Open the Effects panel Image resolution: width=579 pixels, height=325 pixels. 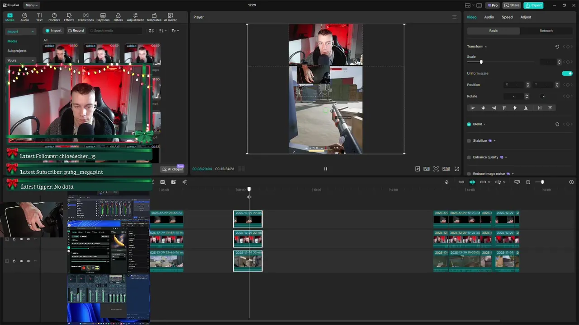pos(69,17)
